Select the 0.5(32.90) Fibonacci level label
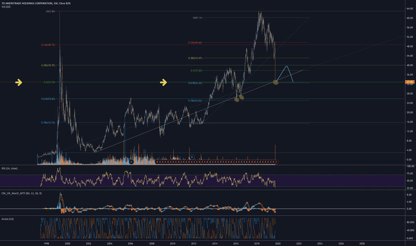Image resolution: width=416 pixels, height=246 pixels. point(50,82)
